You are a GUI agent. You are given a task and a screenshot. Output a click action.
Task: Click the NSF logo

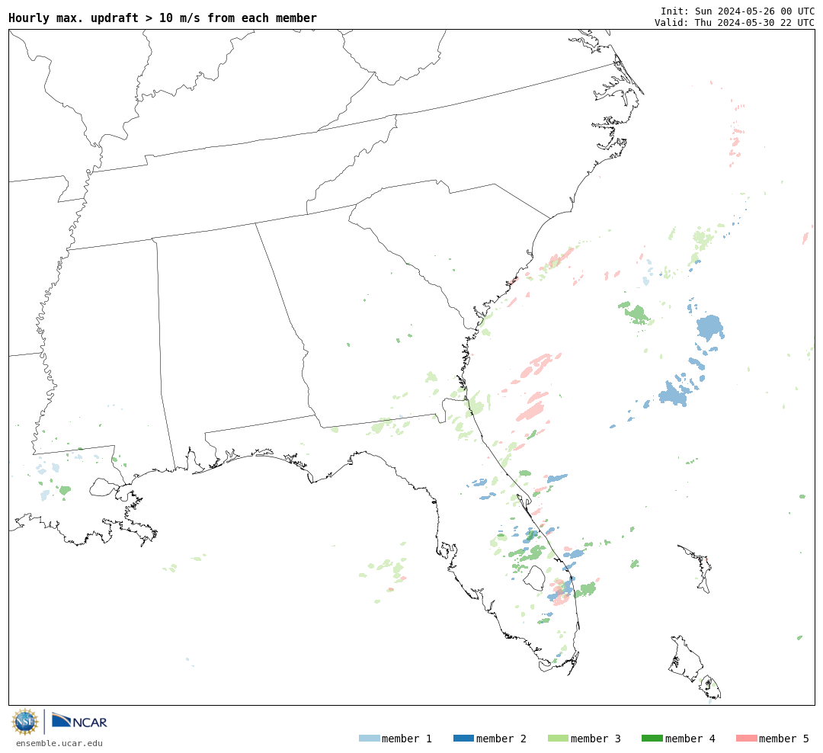point(24,722)
